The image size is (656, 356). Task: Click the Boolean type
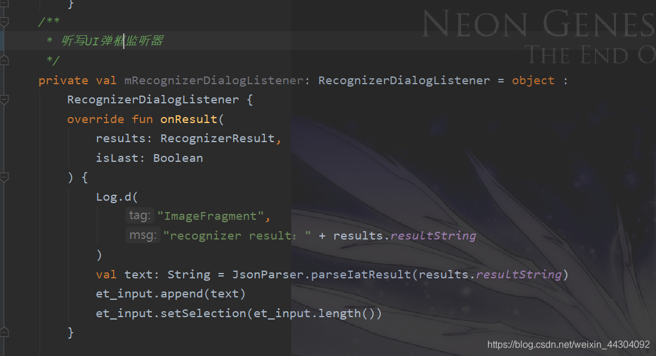point(178,158)
